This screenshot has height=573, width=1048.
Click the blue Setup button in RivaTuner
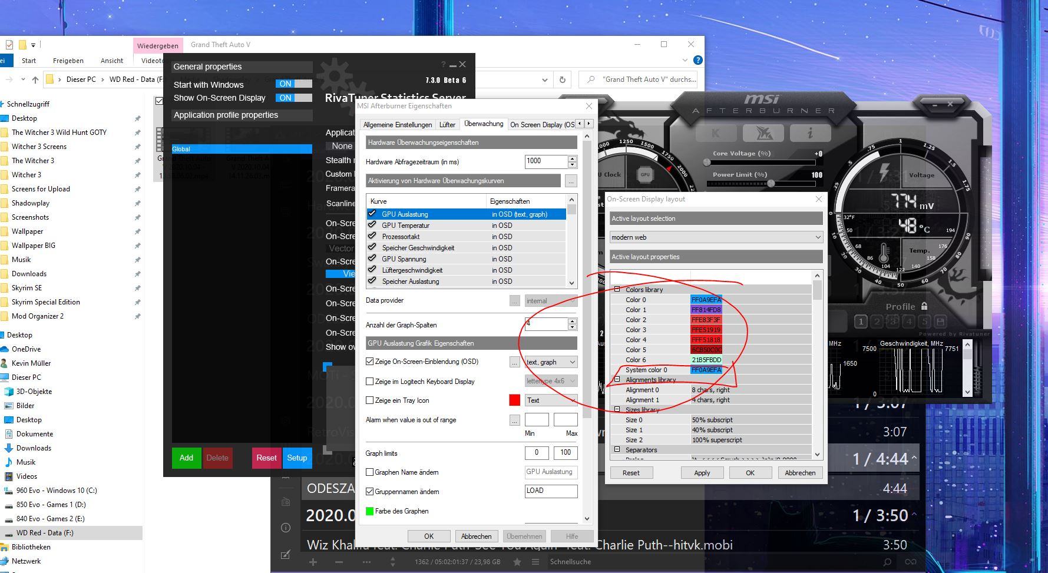tap(297, 458)
